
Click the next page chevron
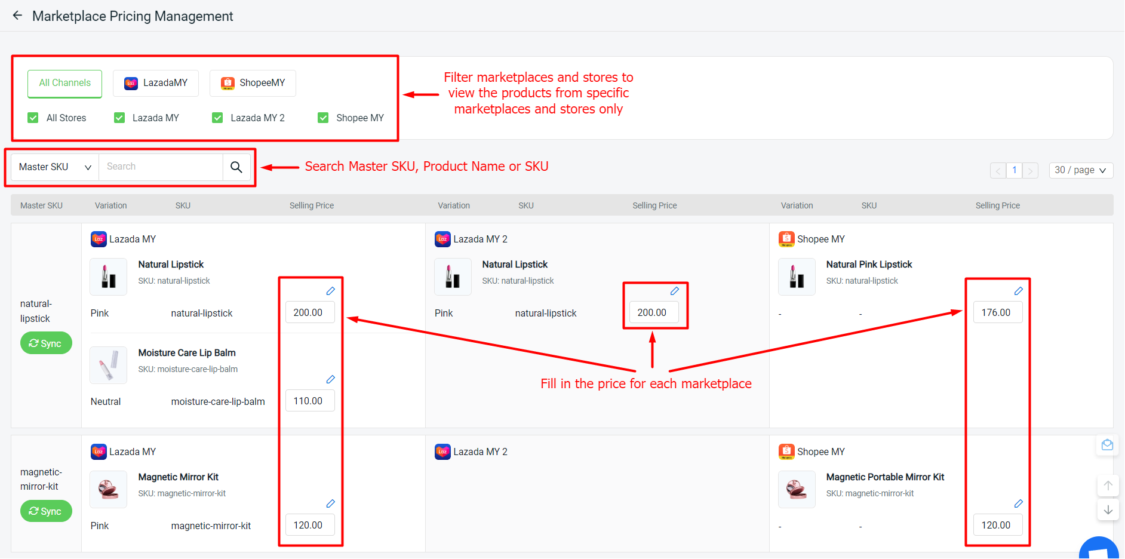tap(1031, 170)
